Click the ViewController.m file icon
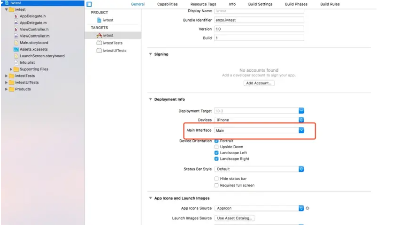 (x=16, y=36)
